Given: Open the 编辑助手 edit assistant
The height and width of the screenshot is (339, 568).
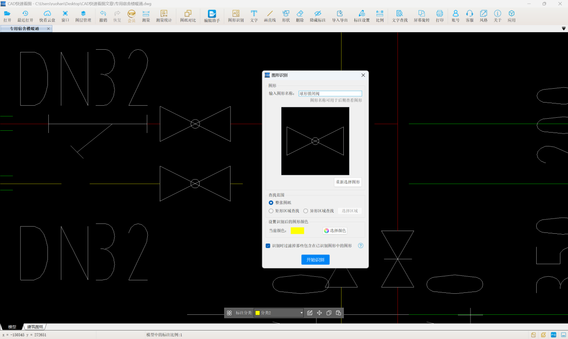Looking at the screenshot, I should [212, 16].
